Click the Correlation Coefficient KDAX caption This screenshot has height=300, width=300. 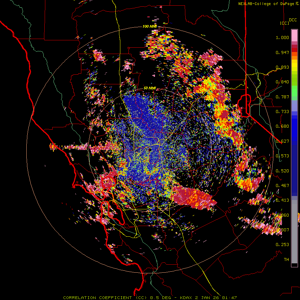(150, 298)
